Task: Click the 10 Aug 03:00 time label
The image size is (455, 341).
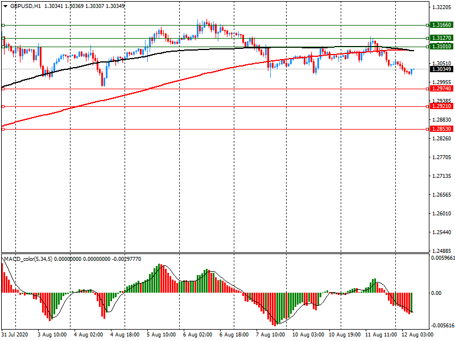Action: 308,335
